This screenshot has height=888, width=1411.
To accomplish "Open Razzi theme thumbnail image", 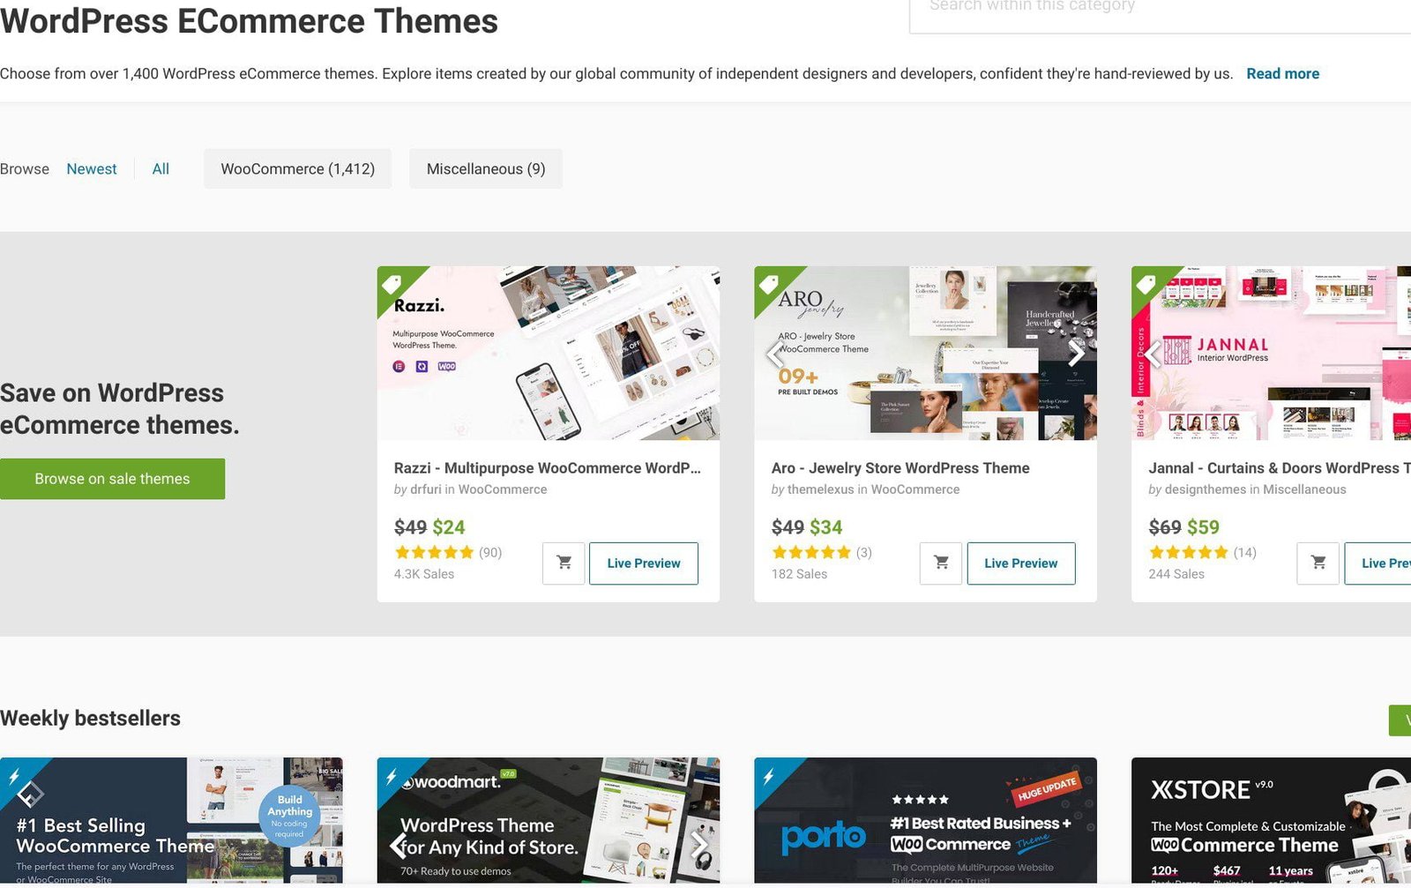I will coord(549,353).
